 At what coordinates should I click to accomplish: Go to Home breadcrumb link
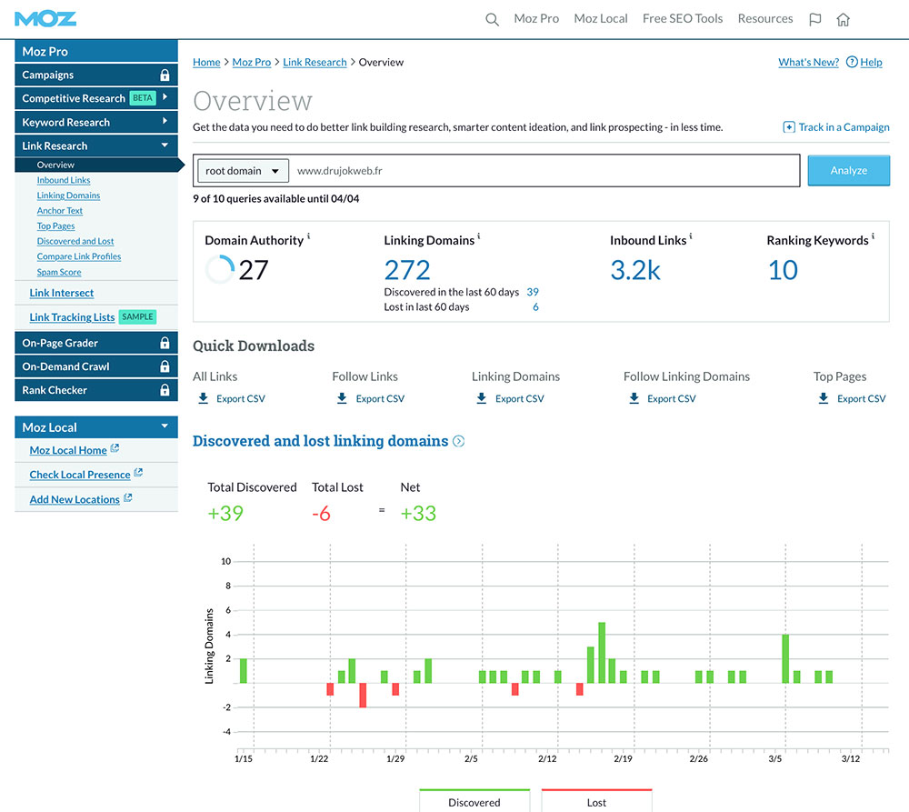(206, 62)
